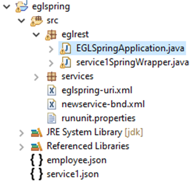193x181 pixels.
Task: Select rununit.properties file name
Action: coord(98,118)
